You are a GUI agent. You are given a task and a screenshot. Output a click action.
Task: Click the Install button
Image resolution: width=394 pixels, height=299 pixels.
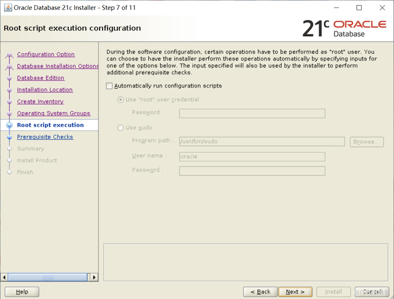(333, 292)
